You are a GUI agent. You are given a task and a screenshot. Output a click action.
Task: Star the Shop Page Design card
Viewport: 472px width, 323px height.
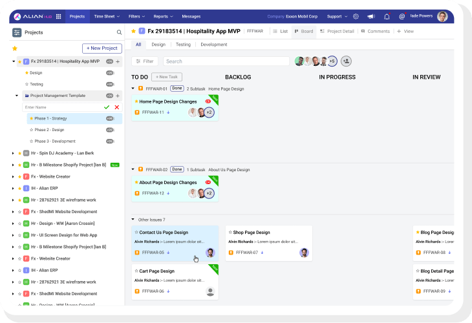pyautogui.click(x=230, y=232)
